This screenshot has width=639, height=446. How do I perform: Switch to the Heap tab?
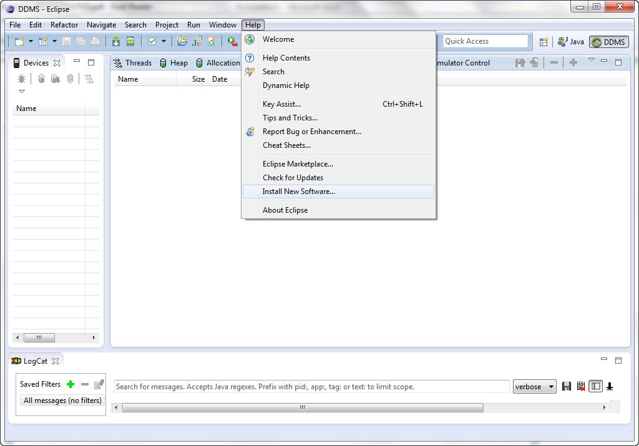tap(174, 63)
